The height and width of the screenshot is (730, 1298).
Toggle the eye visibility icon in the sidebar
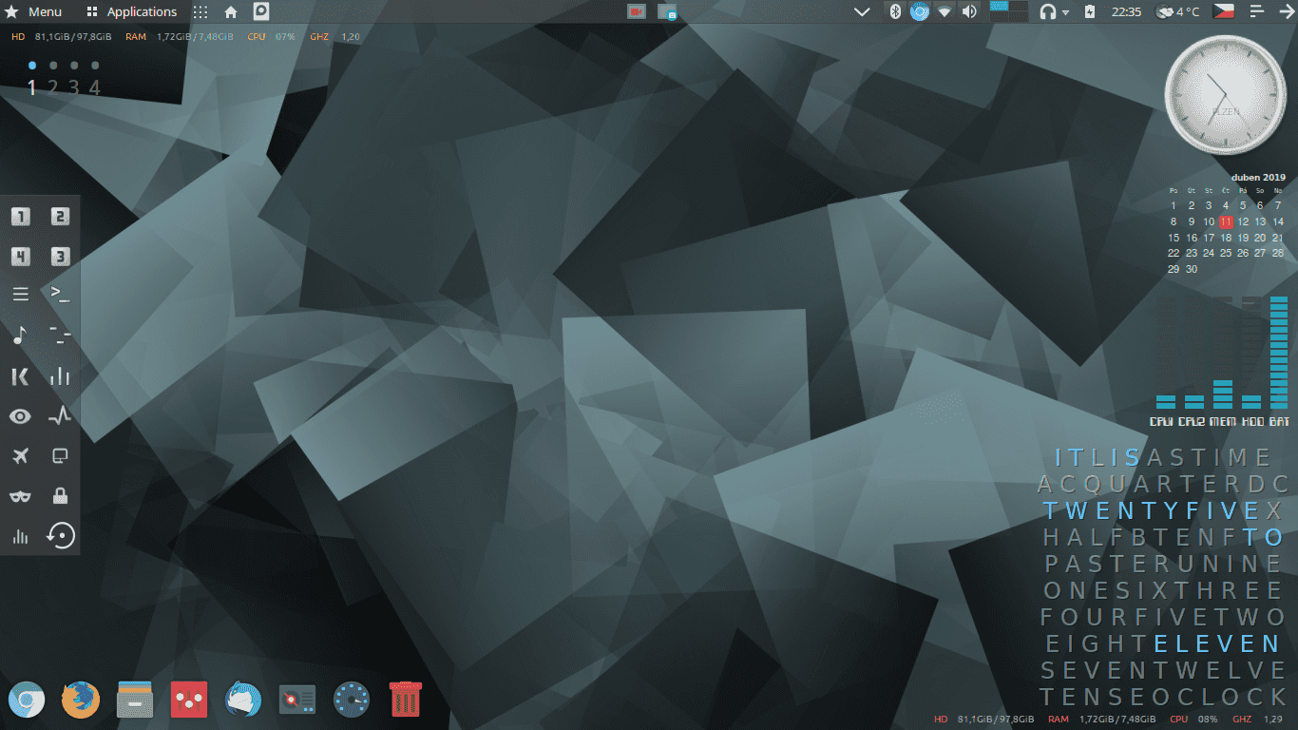coord(20,416)
